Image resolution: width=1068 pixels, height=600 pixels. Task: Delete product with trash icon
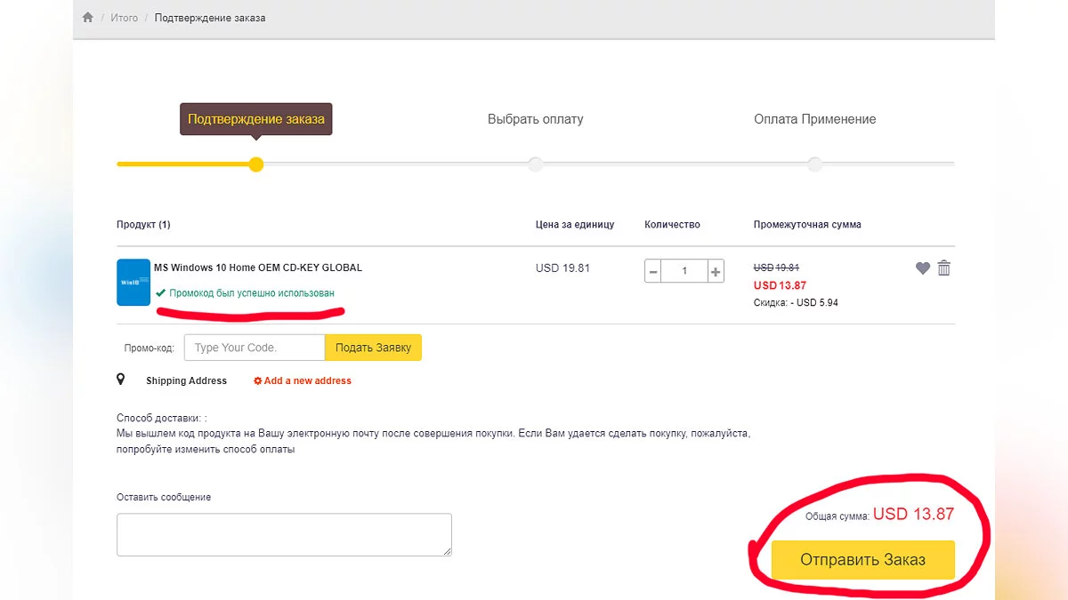pos(944,268)
